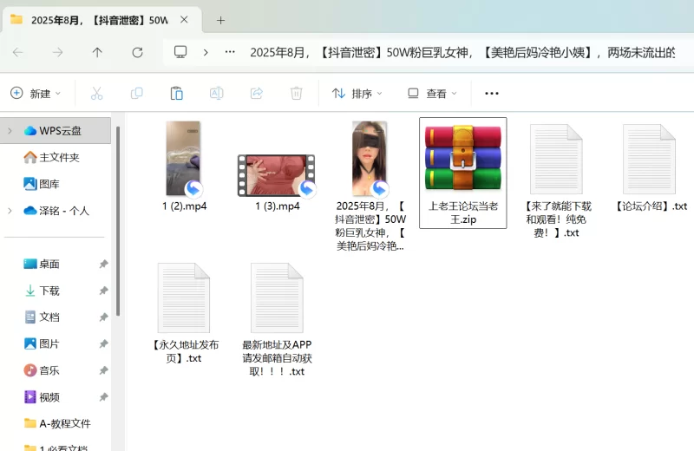694x451 pixels.
Task: Select 下载 in the sidebar
Action: [49, 291]
